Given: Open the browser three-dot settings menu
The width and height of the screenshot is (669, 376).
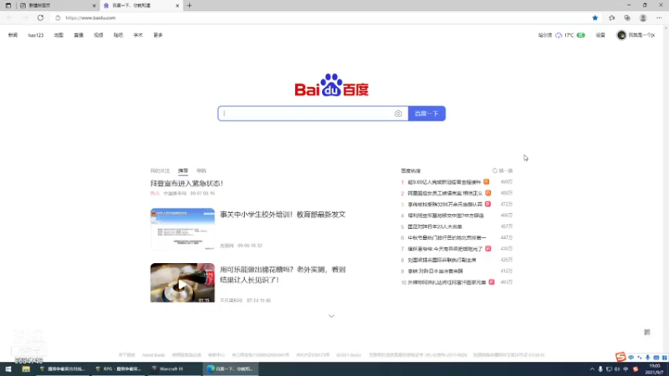Looking at the screenshot, I should tap(659, 18).
